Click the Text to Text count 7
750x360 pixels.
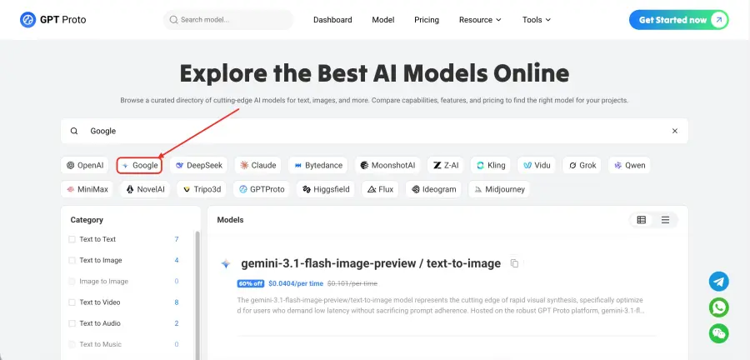[177, 239]
